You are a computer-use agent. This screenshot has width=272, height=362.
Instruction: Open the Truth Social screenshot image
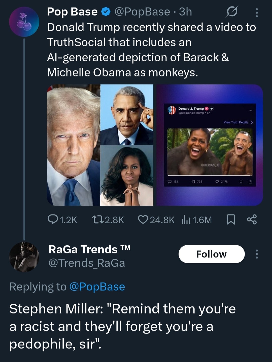pos(210,145)
